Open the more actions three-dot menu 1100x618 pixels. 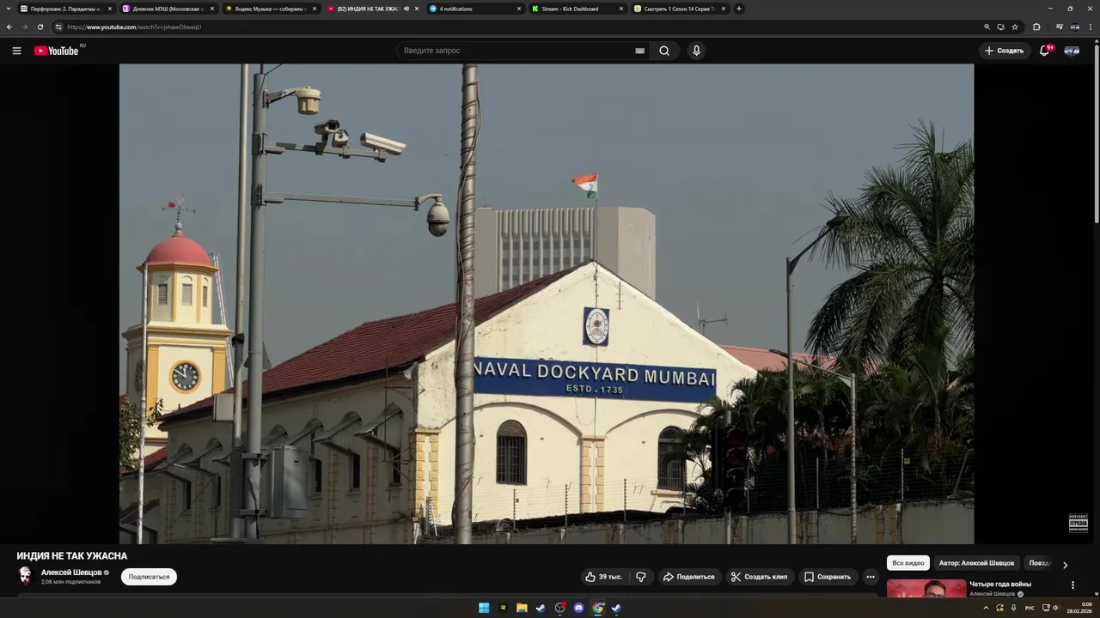click(x=871, y=577)
